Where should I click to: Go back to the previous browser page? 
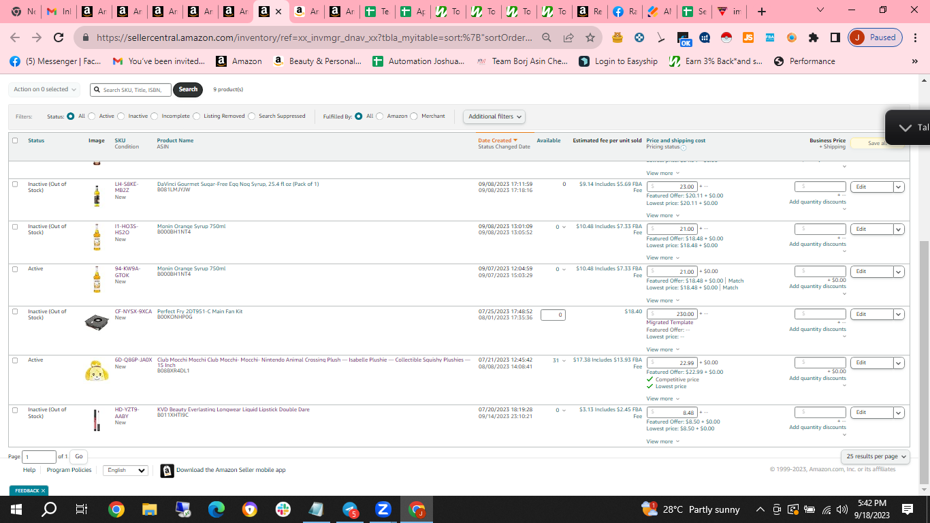coord(15,37)
